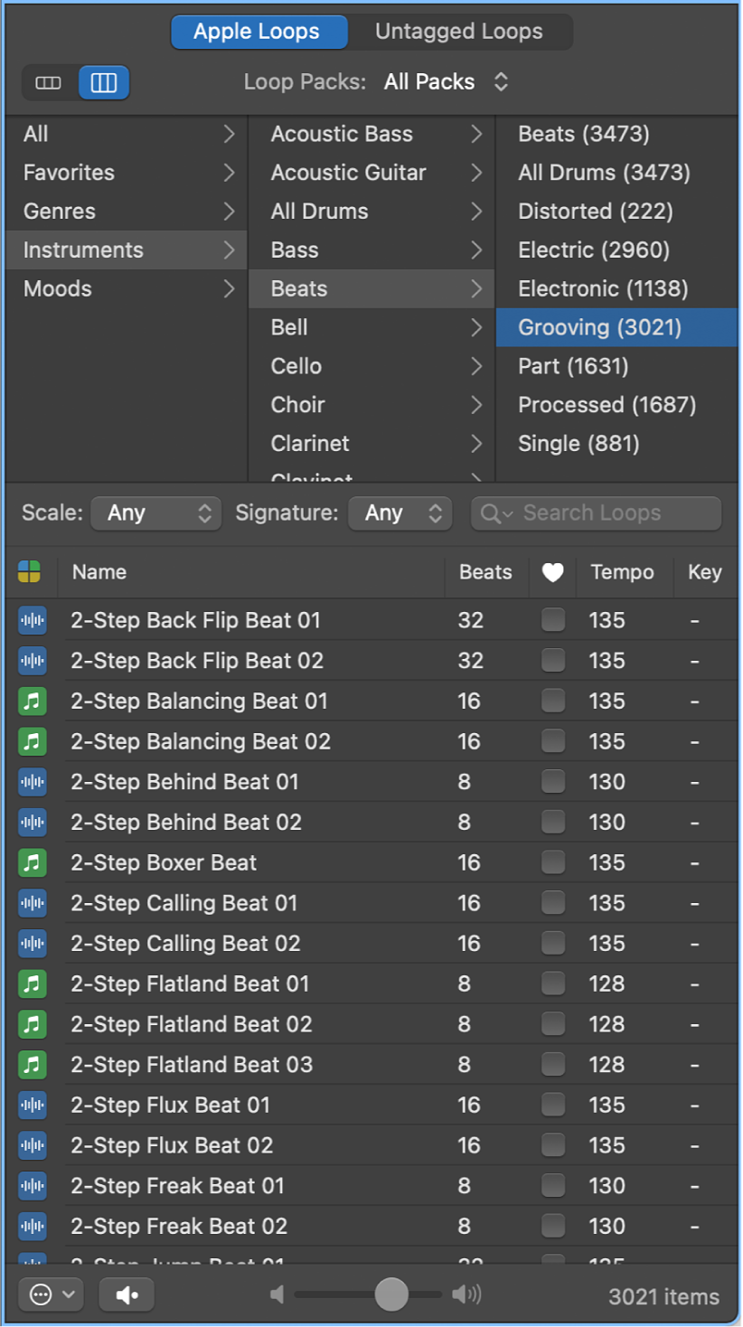Select the Genres category

(60, 212)
